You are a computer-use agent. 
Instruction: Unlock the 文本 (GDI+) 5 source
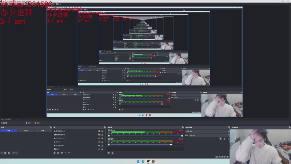(102, 131)
